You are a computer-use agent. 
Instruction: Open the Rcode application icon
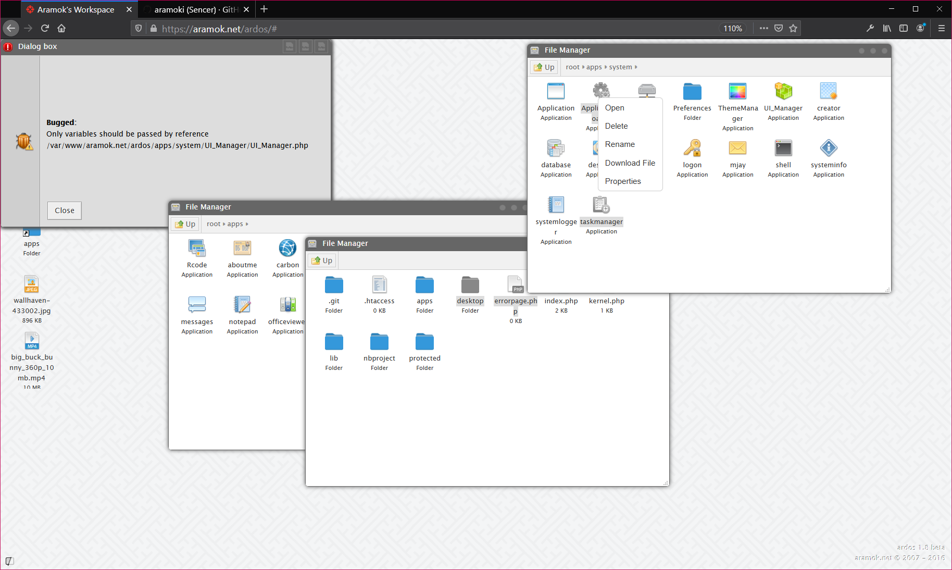pos(197,249)
